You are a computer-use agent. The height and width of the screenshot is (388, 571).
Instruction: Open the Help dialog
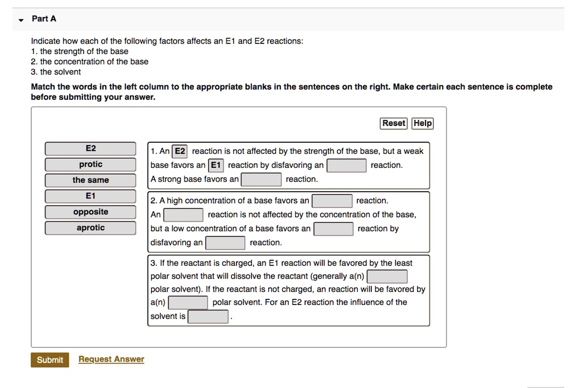(x=422, y=123)
